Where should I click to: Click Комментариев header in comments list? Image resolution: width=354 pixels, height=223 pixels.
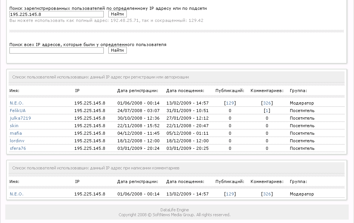pyautogui.click(x=267, y=182)
